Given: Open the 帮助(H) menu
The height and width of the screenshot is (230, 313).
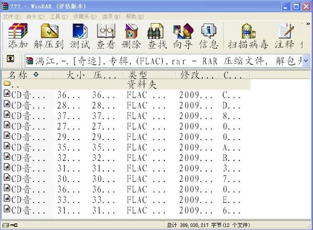Looking at the screenshot, I should point(135,17).
